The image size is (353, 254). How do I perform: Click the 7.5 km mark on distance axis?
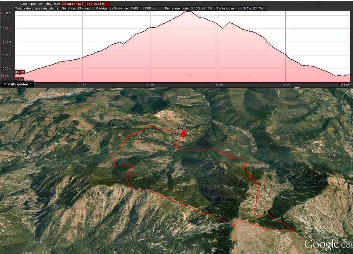pos(218,85)
